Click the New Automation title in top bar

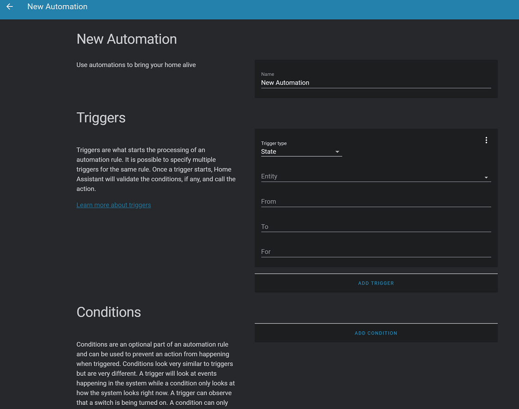coord(57,7)
